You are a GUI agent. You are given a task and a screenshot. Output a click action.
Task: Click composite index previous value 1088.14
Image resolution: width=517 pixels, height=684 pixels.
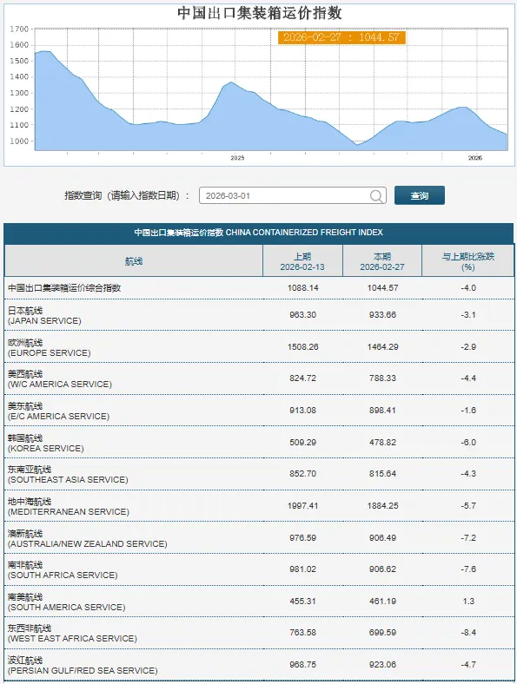(x=302, y=288)
